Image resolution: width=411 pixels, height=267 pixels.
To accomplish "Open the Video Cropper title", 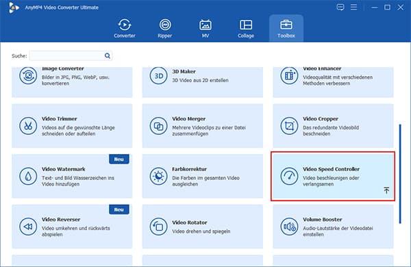I will coord(321,118).
